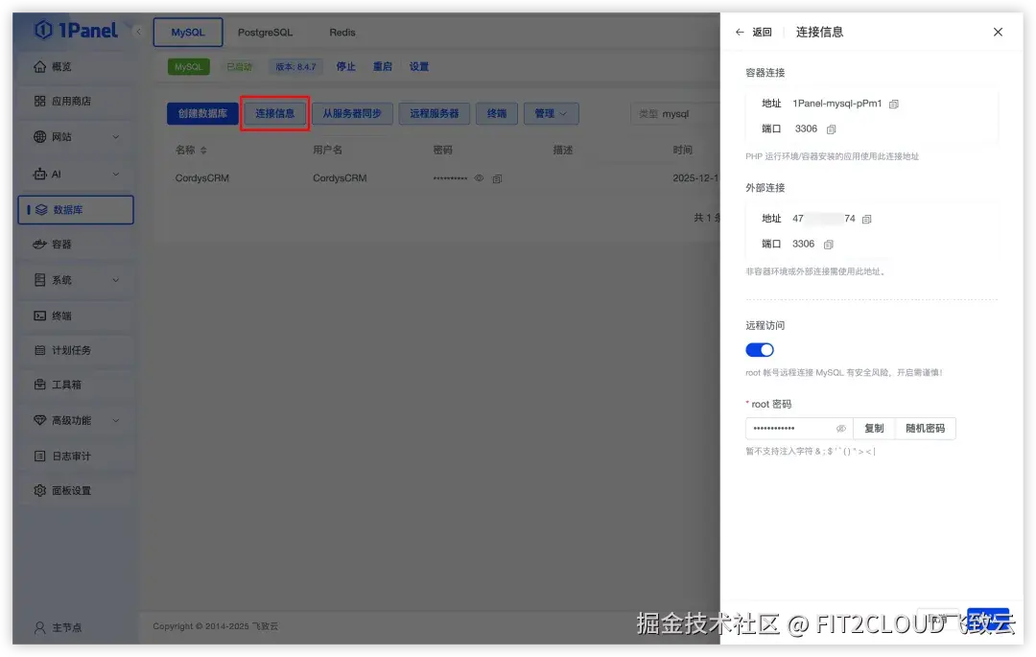Select the 数据库 database icon
Viewport: 1036px width, 657px height.
41,210
